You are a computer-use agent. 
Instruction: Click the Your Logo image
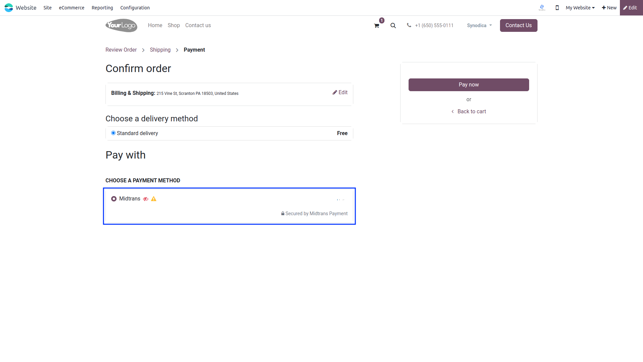(121, 25)
